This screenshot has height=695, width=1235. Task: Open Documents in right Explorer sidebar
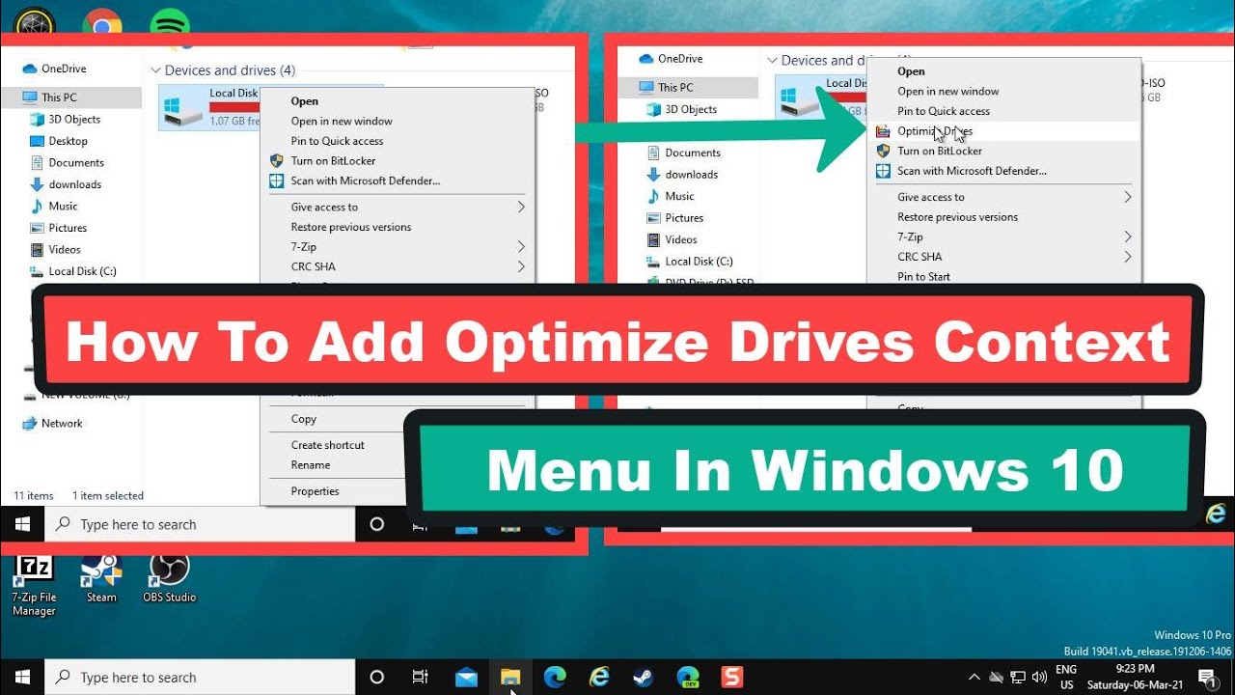[693, 153]
